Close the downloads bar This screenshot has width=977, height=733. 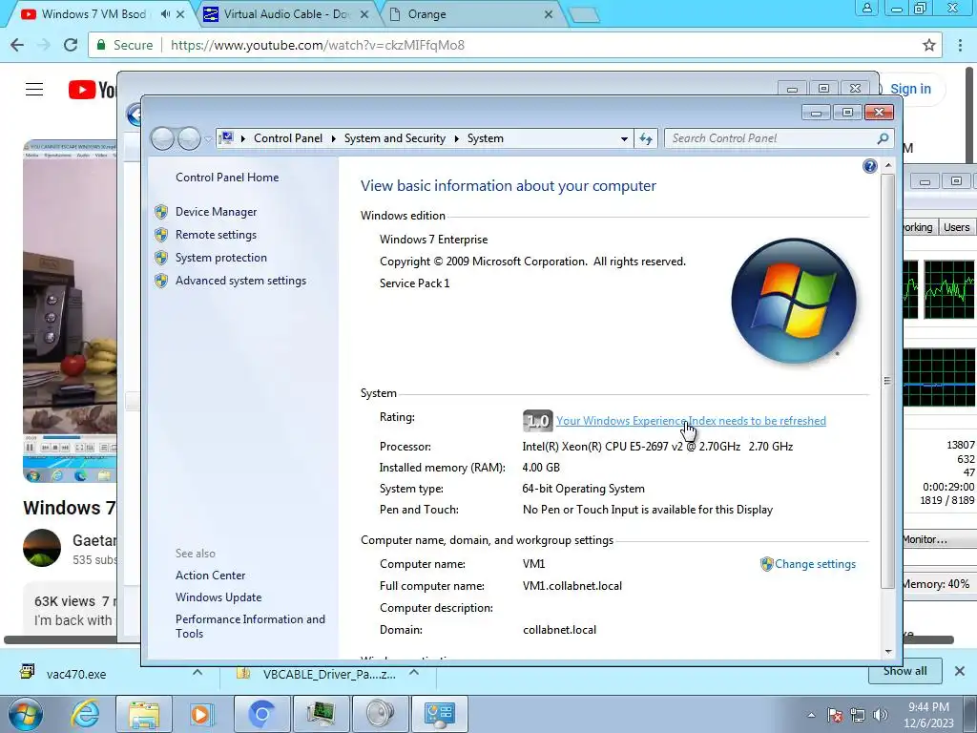(x=960, y=671)
